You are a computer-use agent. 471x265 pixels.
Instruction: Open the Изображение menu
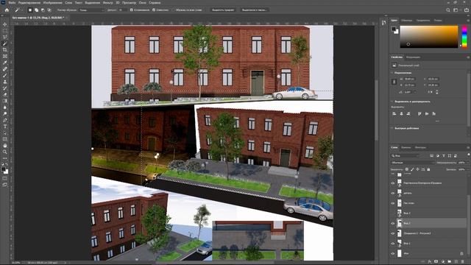[x=52, y=3]
